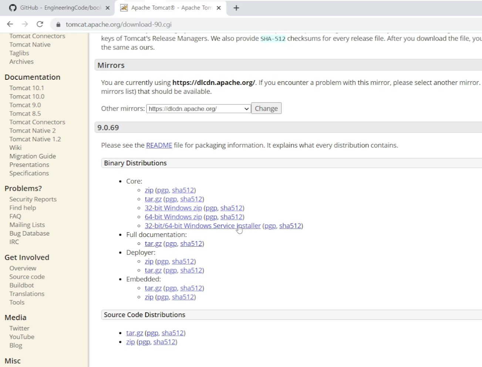This screenshot has width=482, height=367.
Task: Open the Migration Guide
Action: tap(33, 156)
